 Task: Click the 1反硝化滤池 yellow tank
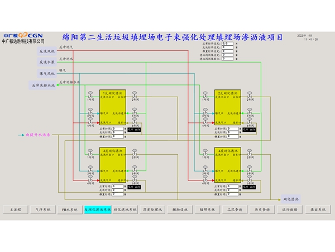[112, 107]
